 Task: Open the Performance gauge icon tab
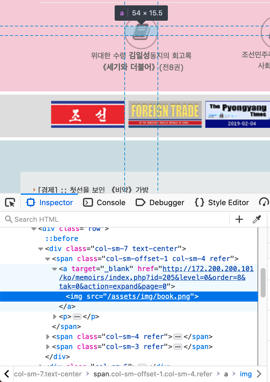[x=265, y=203]
